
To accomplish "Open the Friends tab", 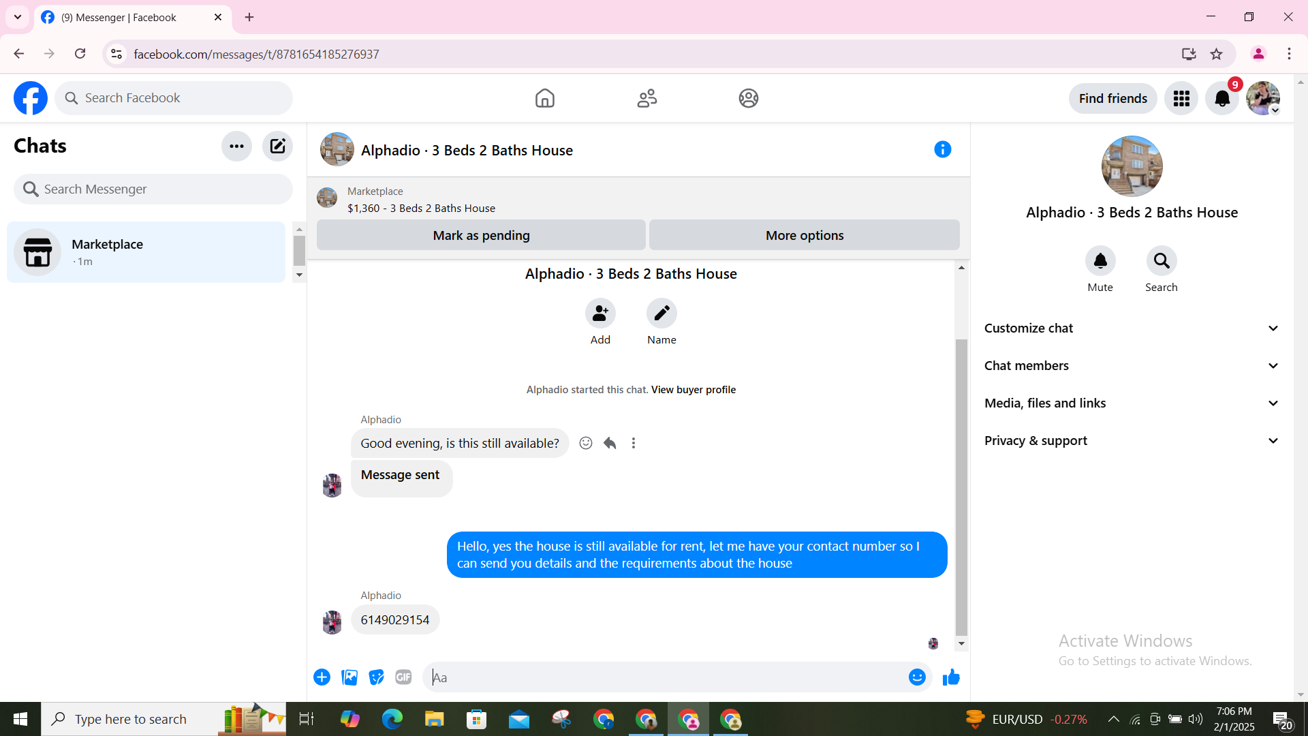I will [x=647, y=98].
